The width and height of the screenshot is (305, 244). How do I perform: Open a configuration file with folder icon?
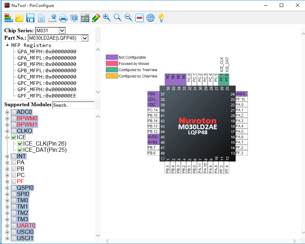[19, 18]
